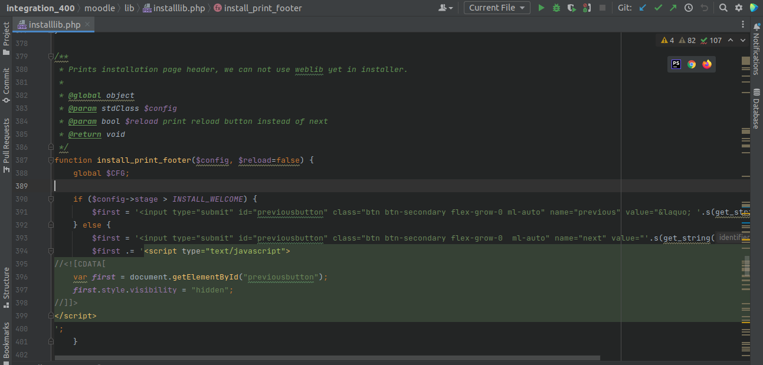Open IDE settings gear icon
This screenshot has height=365, width=763.
coord(739,8)
